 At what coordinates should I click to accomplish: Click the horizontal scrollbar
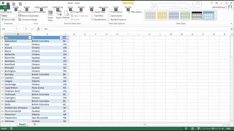tap(184, 124)
